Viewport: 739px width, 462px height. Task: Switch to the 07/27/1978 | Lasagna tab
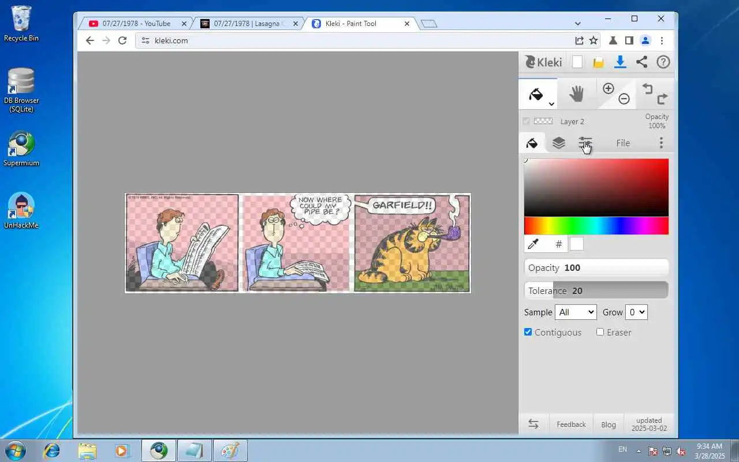coord(248,24)
